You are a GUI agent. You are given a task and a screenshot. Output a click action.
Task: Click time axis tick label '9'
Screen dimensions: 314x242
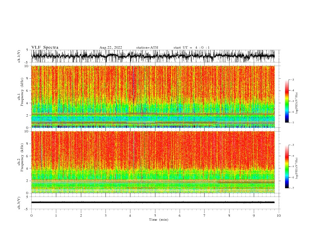254,216
